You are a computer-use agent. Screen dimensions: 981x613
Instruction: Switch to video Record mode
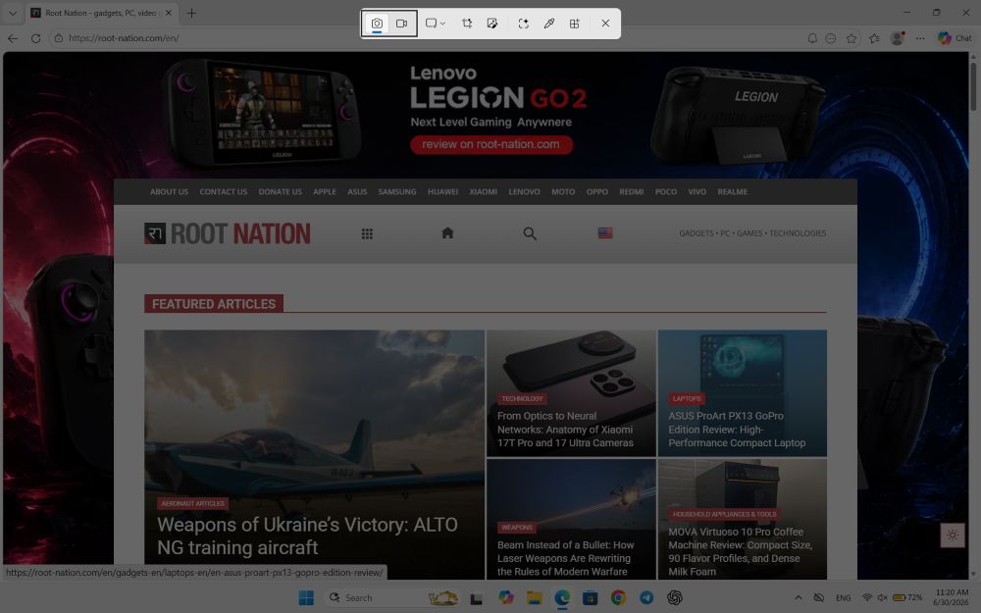click(401, 24)
